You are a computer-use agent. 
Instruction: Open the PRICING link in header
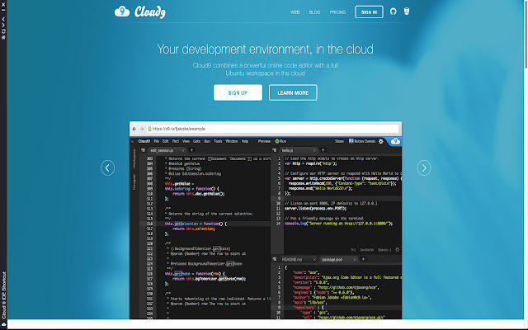(x=337, y=12)
